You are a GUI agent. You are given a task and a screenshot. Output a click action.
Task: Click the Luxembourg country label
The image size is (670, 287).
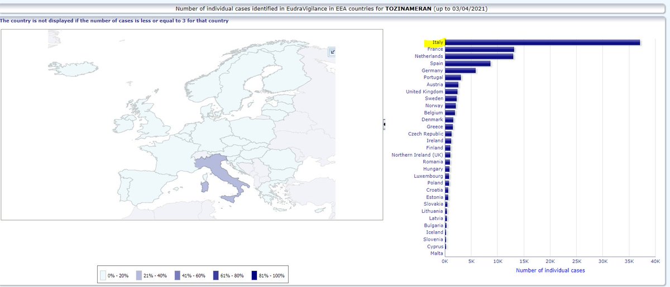[428, 176]
